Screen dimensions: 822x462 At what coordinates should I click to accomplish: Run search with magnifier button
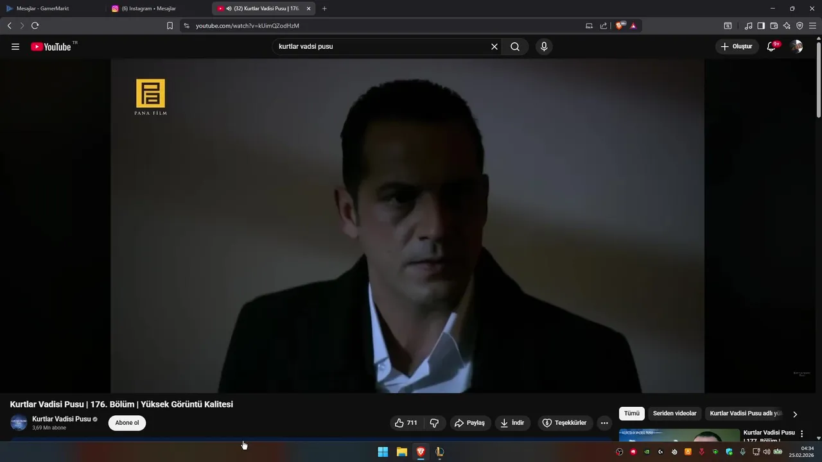point(515,47)
